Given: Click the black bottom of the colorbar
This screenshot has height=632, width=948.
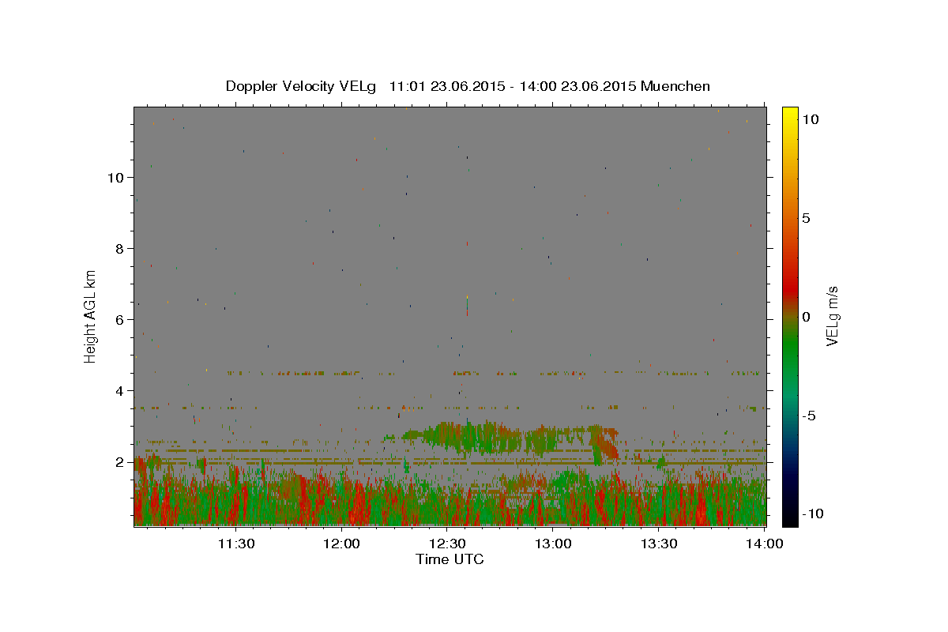Looking at the screenshot, I should pos(790,517).
